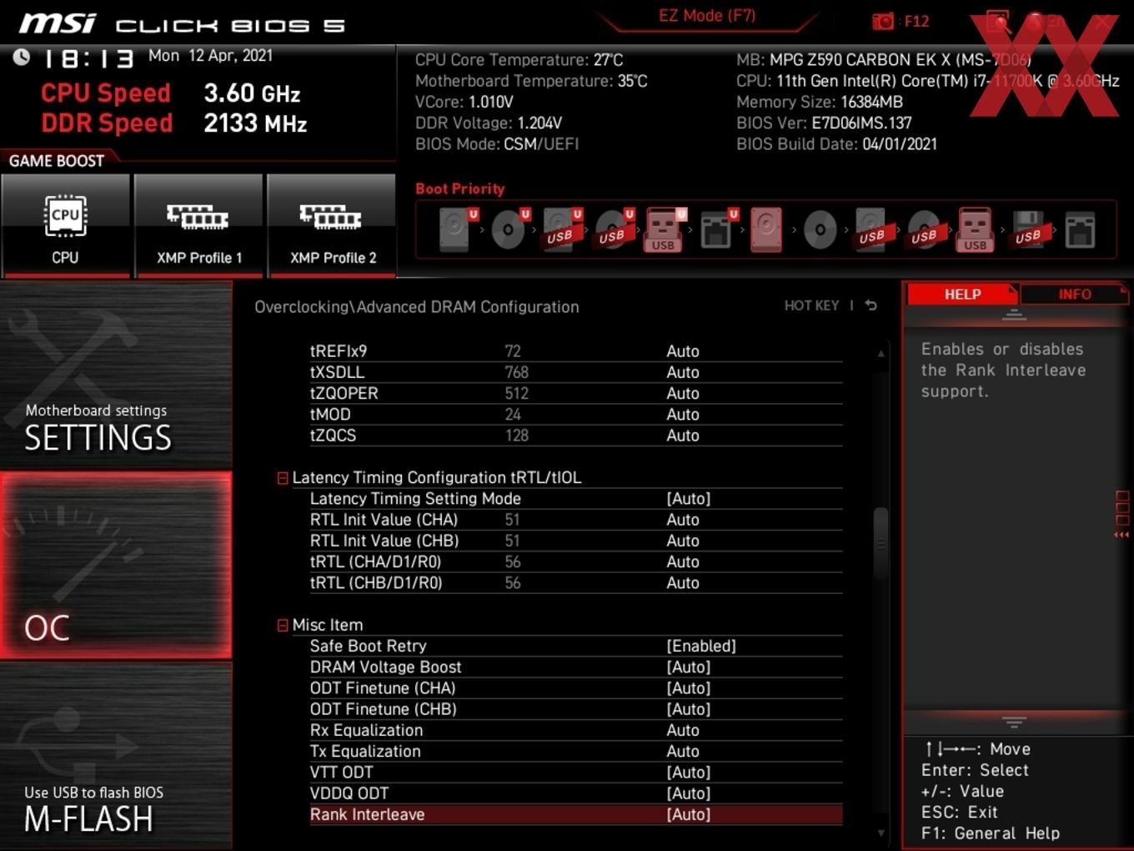Select the legacy network boot icon without U badge
The image size is (1134, 851).
pyautogui.click(x=1080, y=229)
